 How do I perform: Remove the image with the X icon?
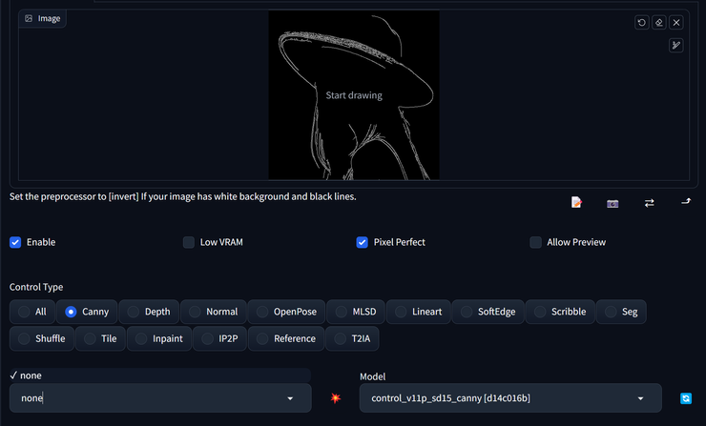[x=676, y=23]
